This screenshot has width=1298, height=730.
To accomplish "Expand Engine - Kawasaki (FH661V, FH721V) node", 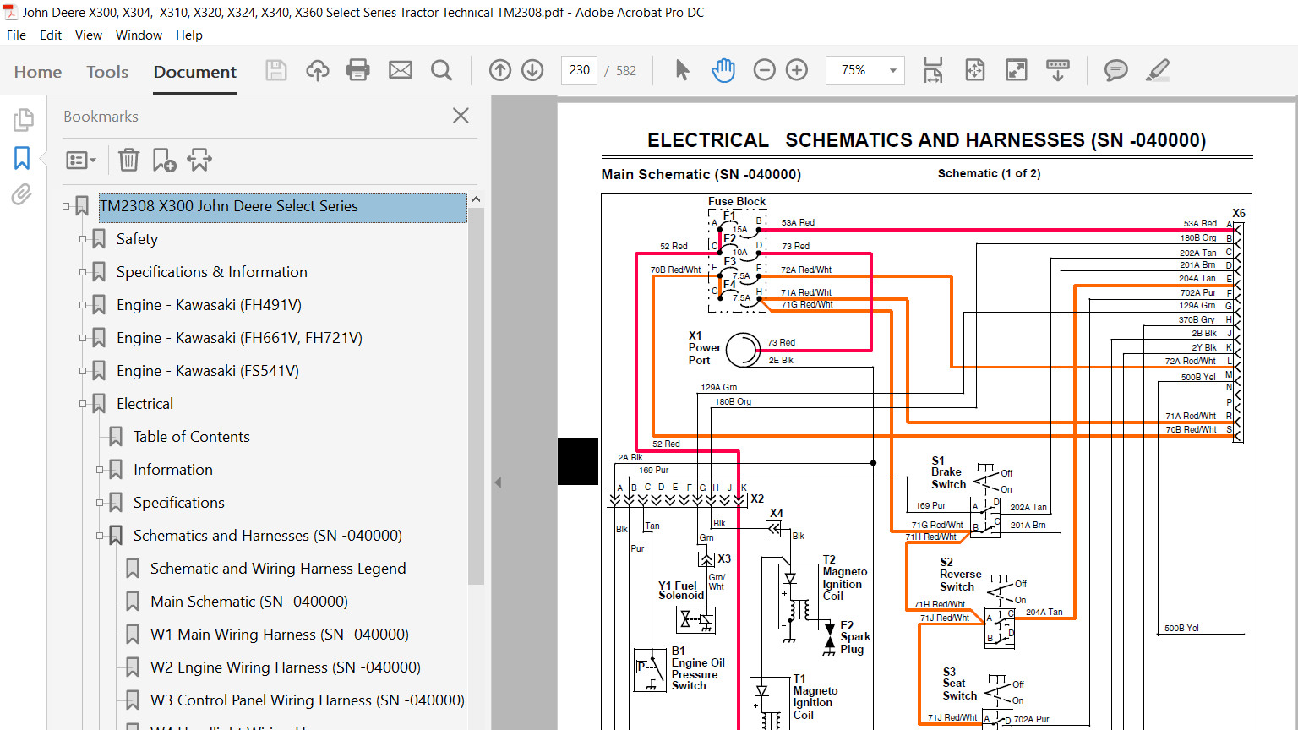I will (x=83, y=338).
